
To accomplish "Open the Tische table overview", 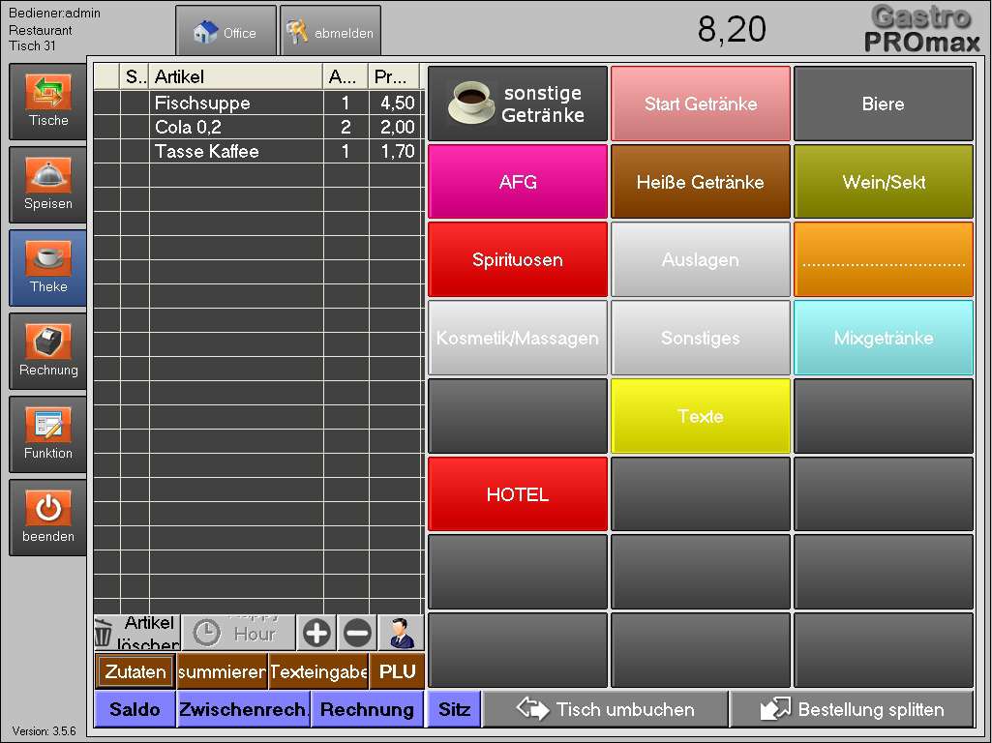I will (48, 102).
